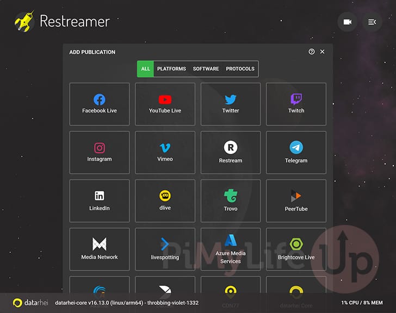Close the Add Publication dialog
This screenshot has height=313, width=396.
(322, 52)
